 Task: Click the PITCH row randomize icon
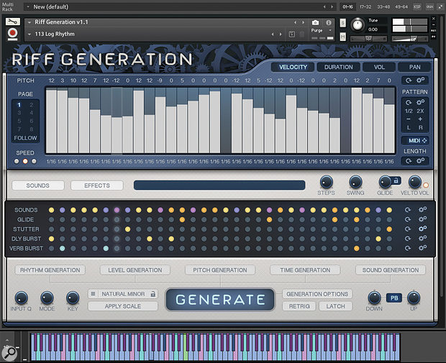[409, 81]
